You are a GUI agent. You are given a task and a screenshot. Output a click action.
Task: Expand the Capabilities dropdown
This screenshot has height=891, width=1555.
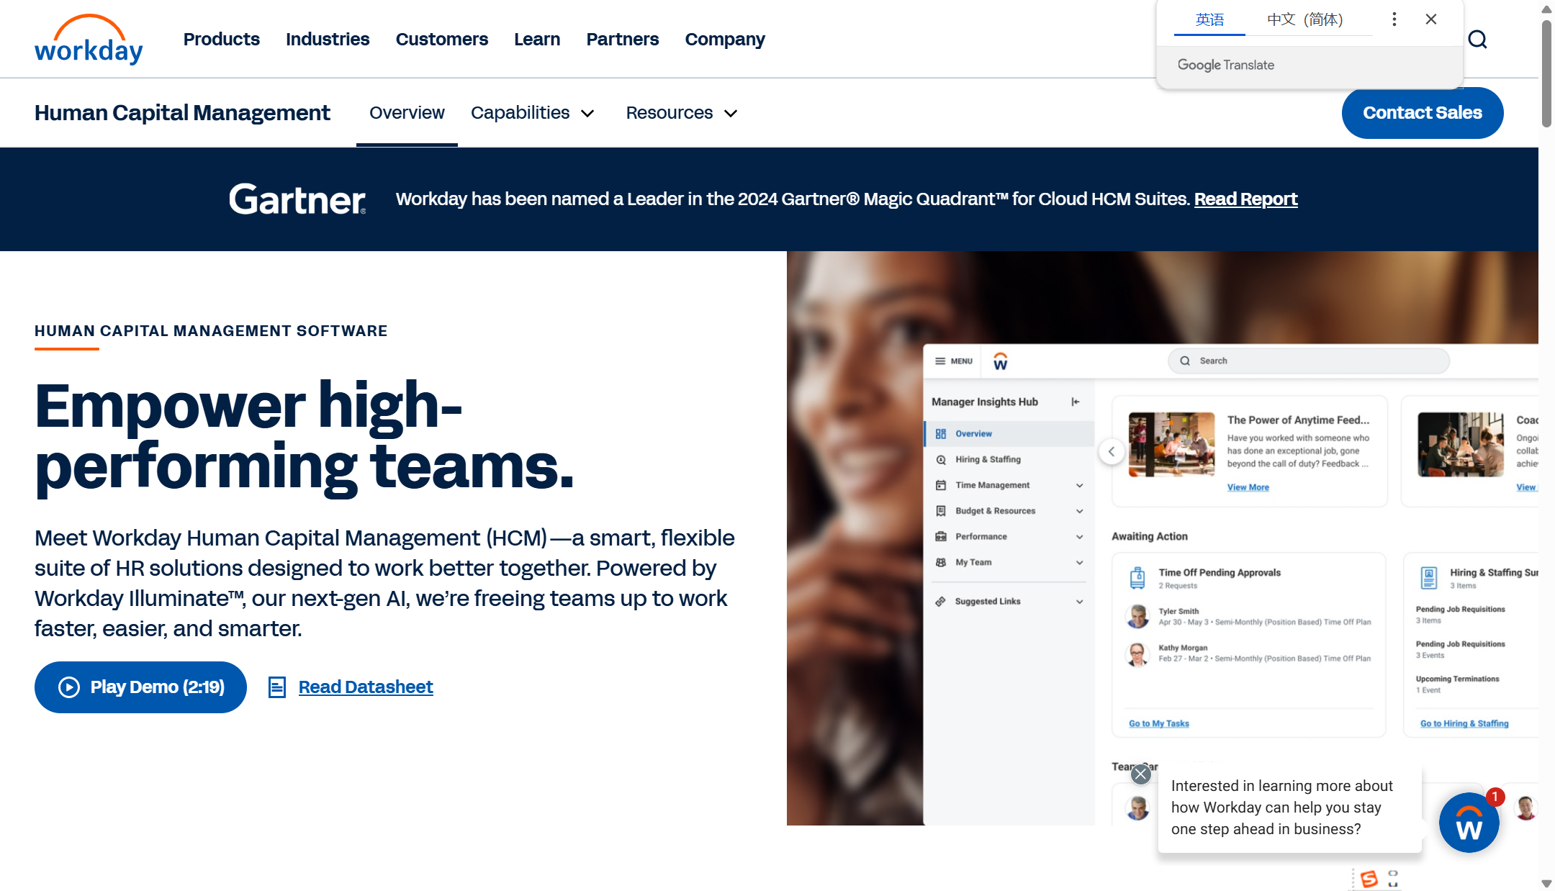pyautogui.click(x=532, y=113)
